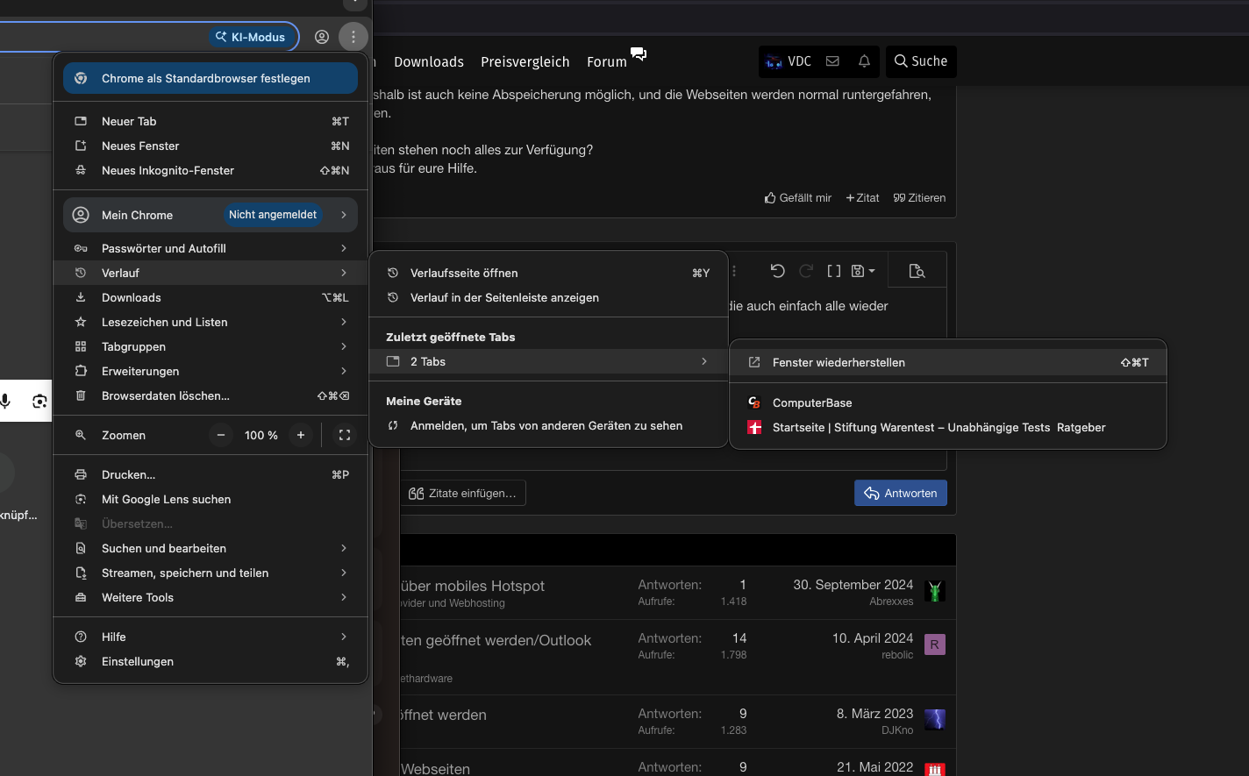Open the rebolic user avatar
Viewport: 1249px width, 776px height.
coord(935,644)
